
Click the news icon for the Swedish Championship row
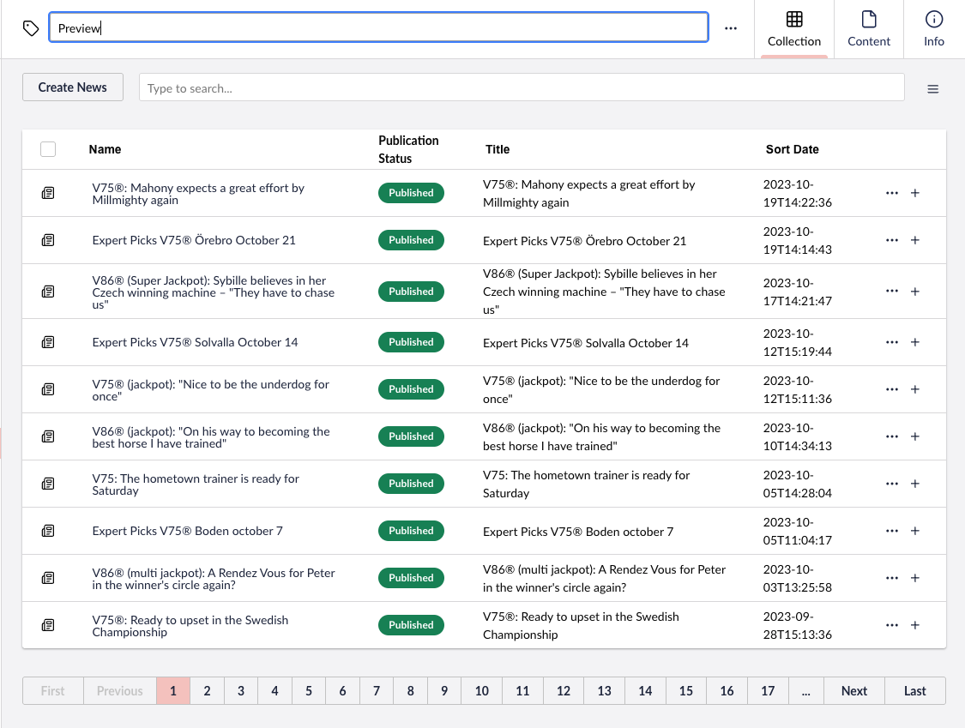[x=48, y=625]
